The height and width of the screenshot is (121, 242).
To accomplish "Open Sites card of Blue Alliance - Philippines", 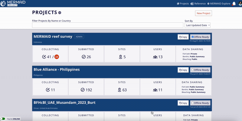I will [122, 87].
